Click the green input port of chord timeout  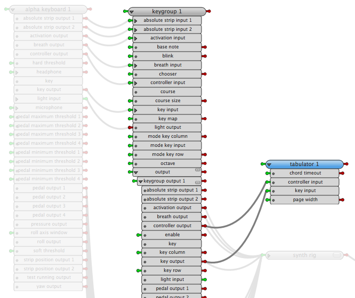[268, 173]
